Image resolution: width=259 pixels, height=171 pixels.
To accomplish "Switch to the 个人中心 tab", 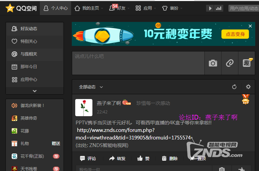I will click(56, 8).
